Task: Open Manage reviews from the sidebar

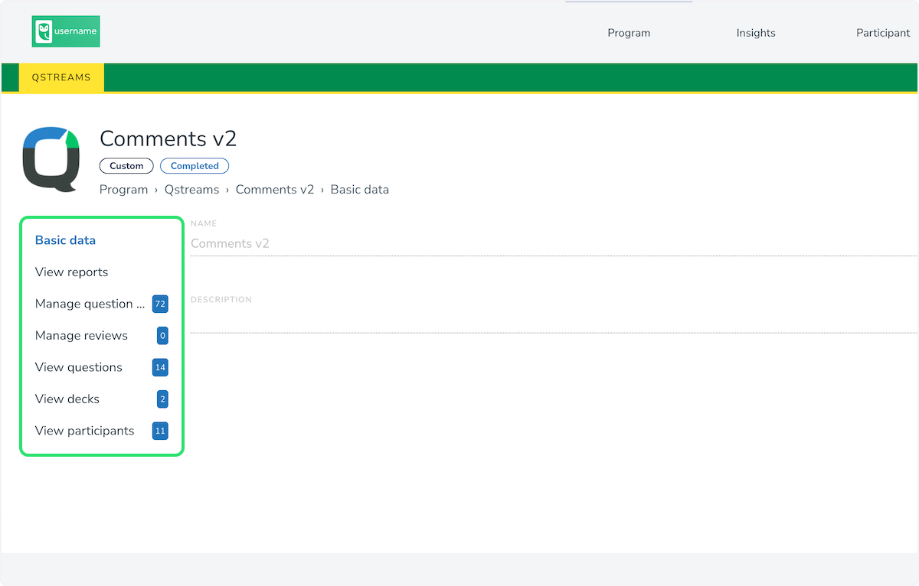Action: tap(81, 335)
